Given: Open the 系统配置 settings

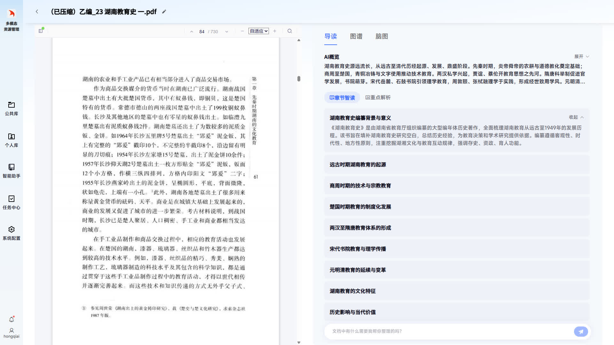Looking at the screenshot, I should [x=12, y=233].
